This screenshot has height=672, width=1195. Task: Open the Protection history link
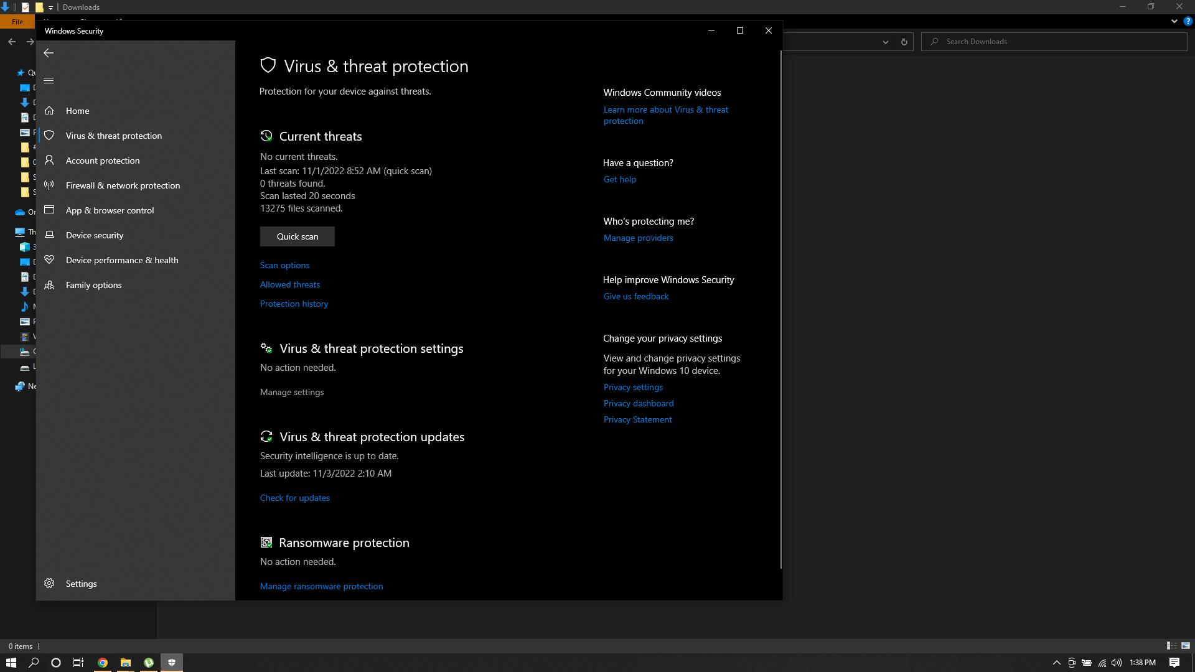point(294,304)
